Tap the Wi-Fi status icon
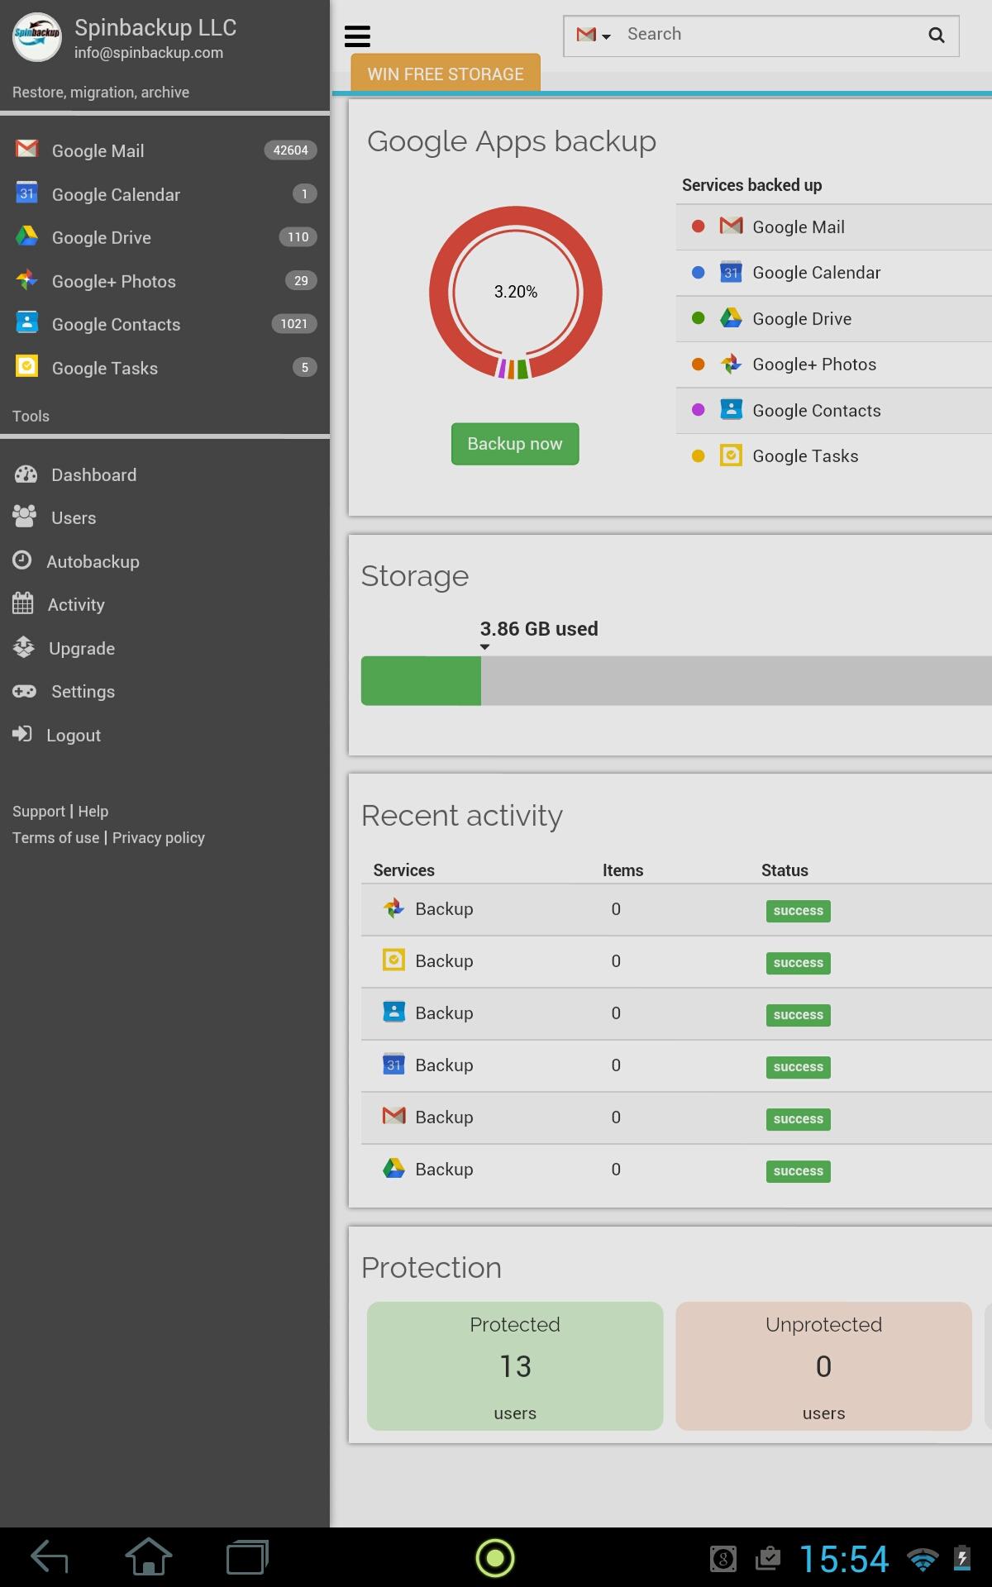The width and height of the screenshot is (992, 1587). [x=923, y=1560]
